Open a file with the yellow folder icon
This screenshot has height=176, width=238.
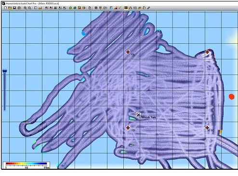pyautogui.click(x=10, y=8)
